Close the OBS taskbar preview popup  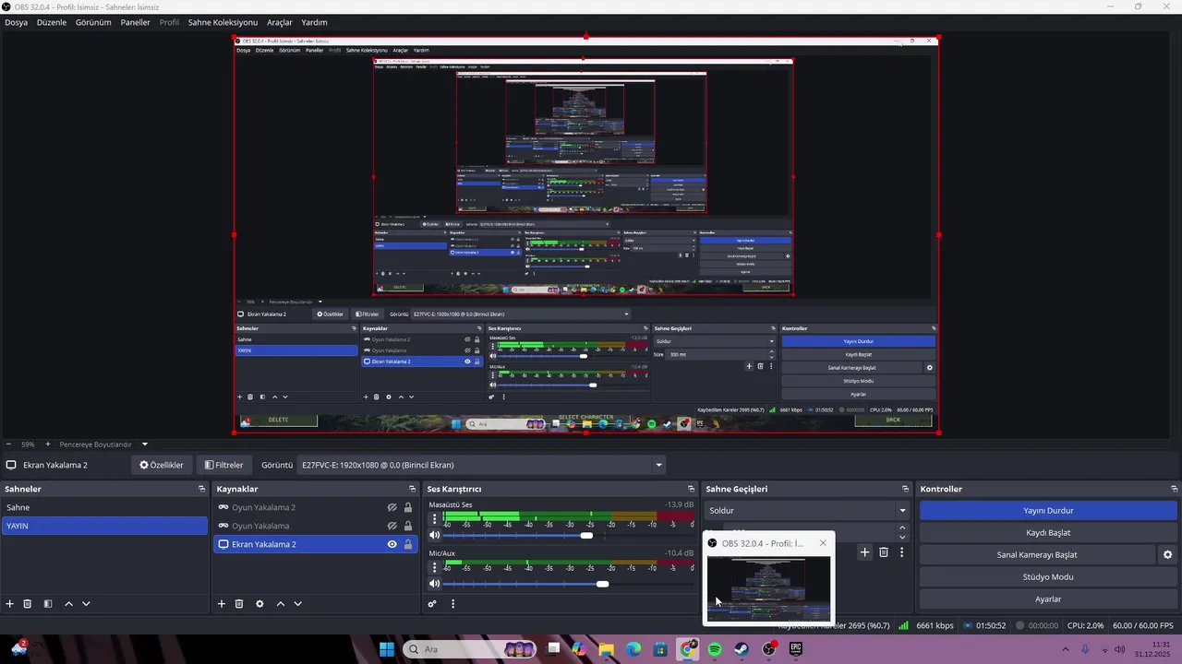pos(823,543)
